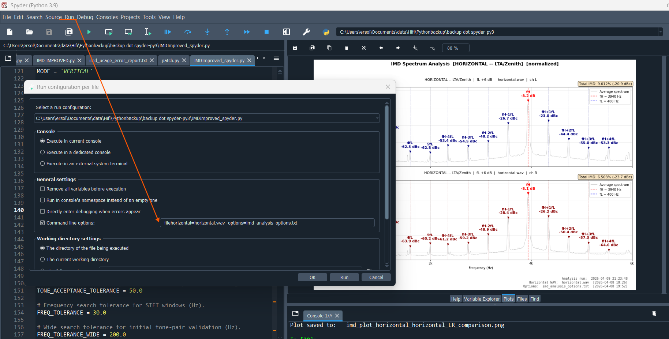
Task: Open the Python path manager icon
Action: [326, 32]
